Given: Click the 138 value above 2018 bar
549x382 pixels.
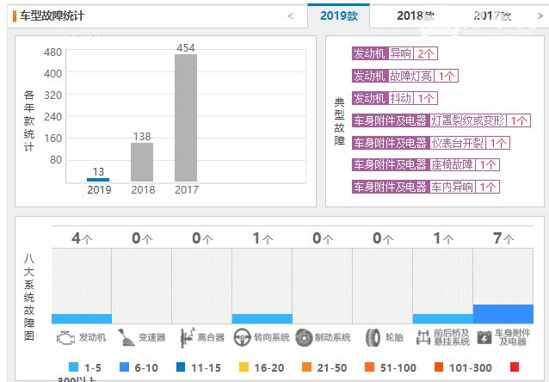Looking at the screenshot, I should click(x=142, y=137).
